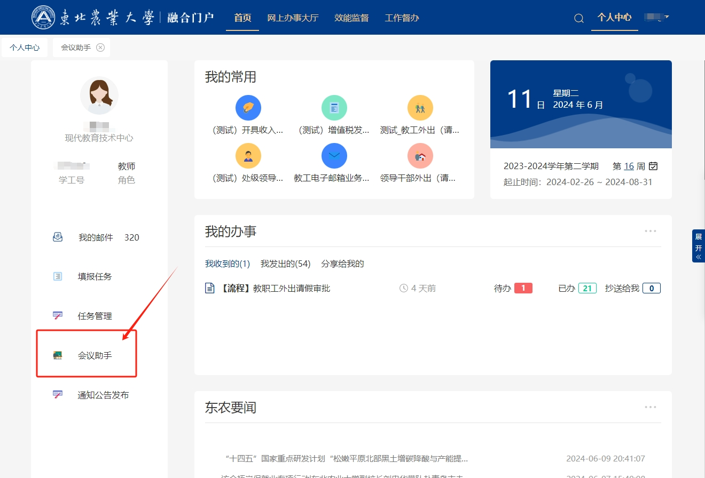Open 会议助手 in the left sidebar
This screenshot has height=478, width=705.
[95, 355]
